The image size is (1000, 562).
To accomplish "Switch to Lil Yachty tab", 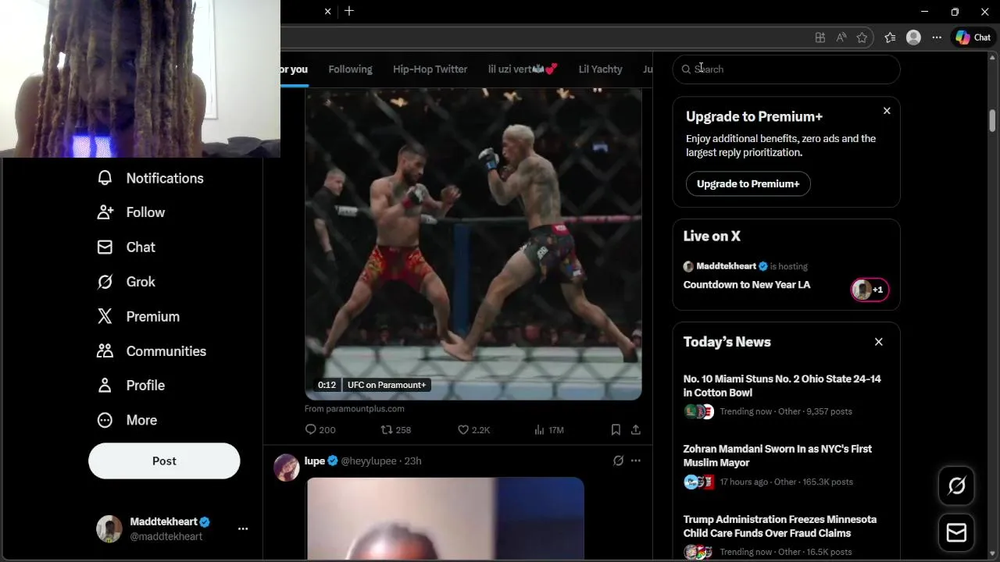I will tap(600, 69).
